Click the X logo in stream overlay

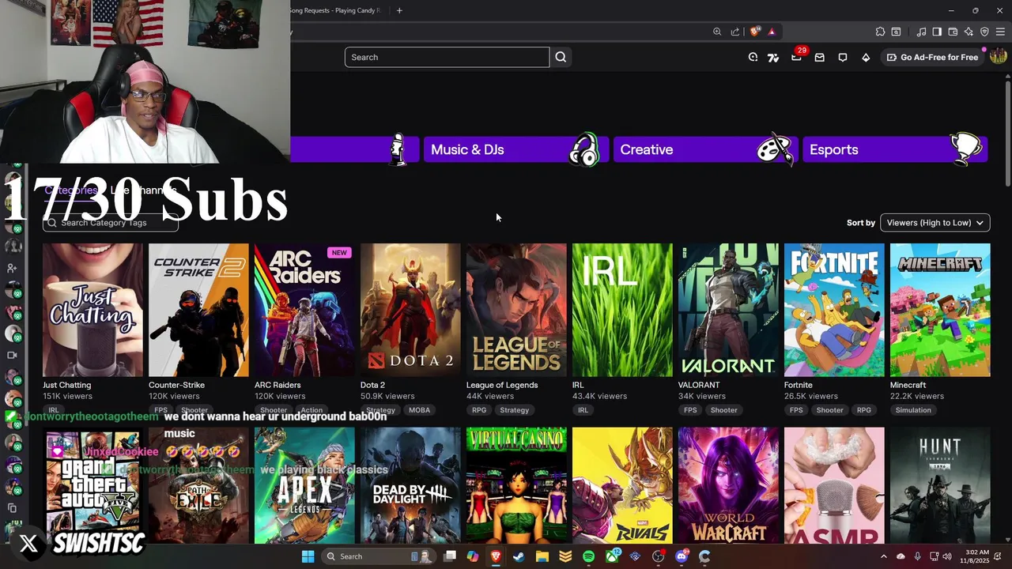point(28,544)
